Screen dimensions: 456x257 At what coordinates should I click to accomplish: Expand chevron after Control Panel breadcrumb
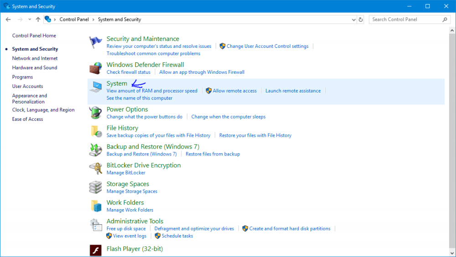(93, 20)
